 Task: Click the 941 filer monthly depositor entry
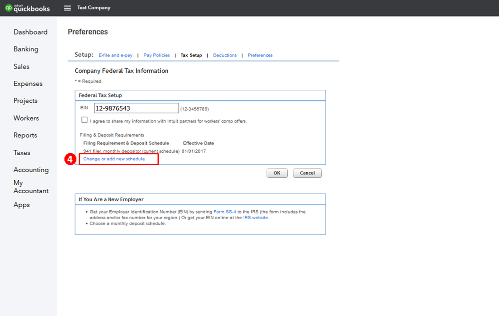tap(131, 151)
